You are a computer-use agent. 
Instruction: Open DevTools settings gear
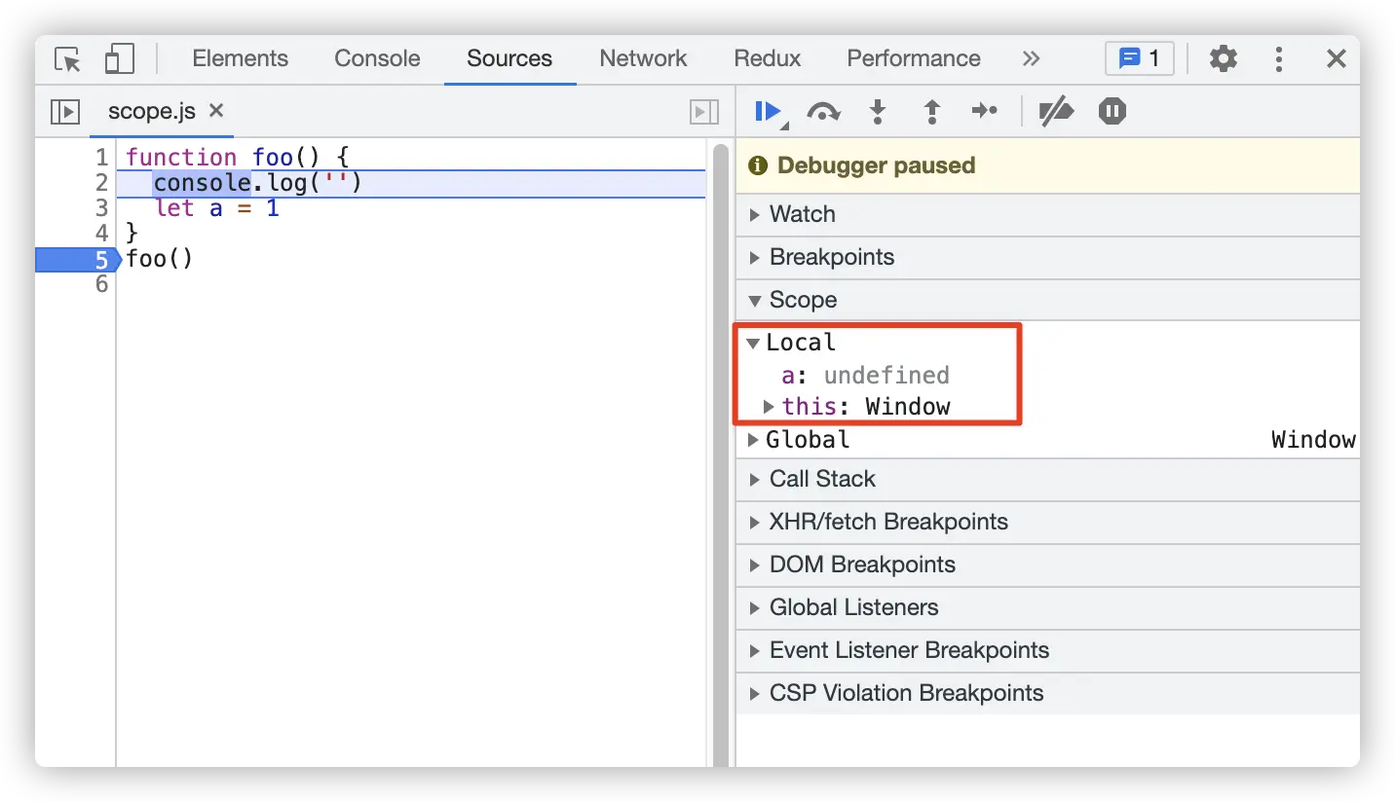click(x=1223, y=58)
